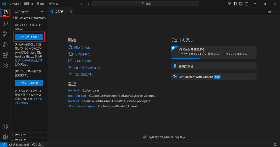Viewport: 280px width, 147px height.
Task: Open the GitLens view in activity bar
Action: coord(5,66)
